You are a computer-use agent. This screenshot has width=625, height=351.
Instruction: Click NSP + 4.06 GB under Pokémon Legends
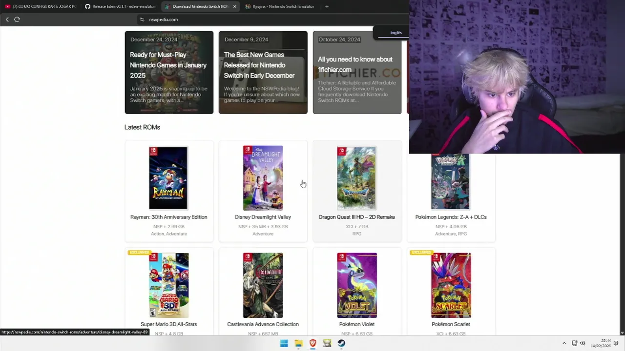451,227
